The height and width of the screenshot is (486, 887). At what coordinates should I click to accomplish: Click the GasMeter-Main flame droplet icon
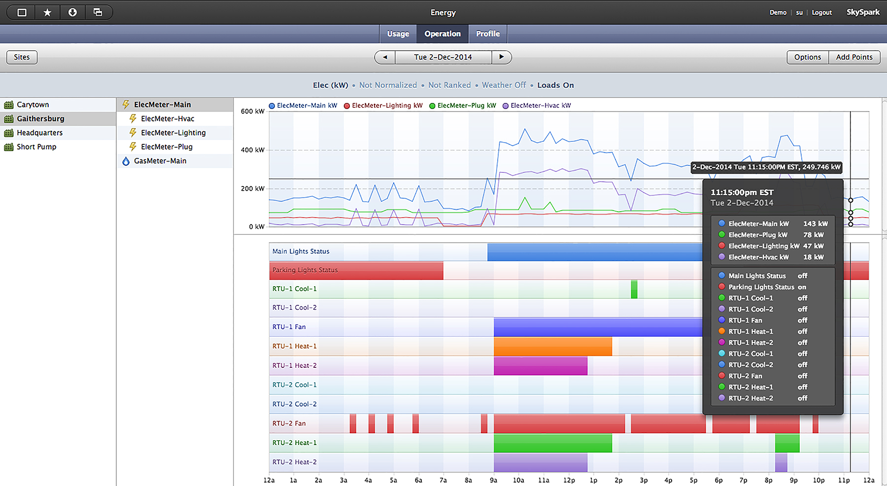point(126,161)
